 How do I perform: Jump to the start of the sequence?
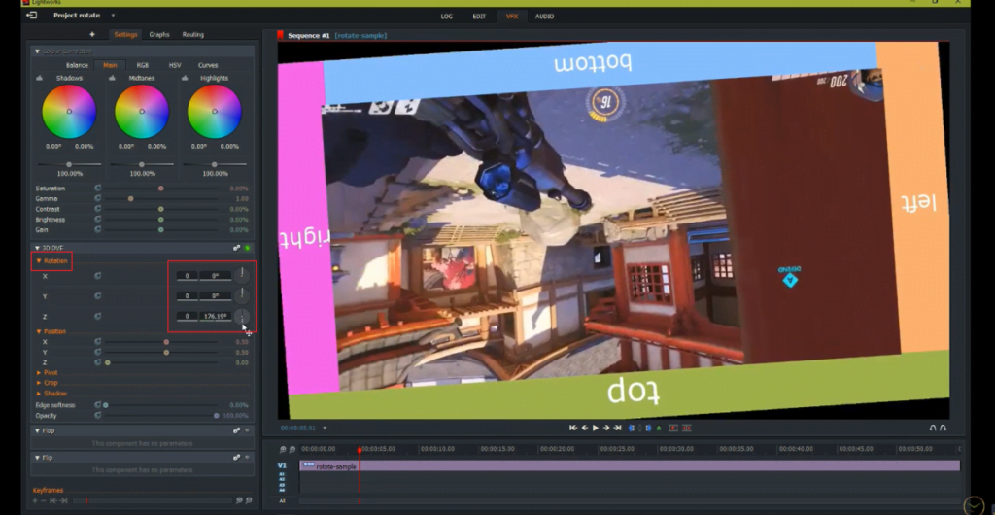[x=573, y=429]
